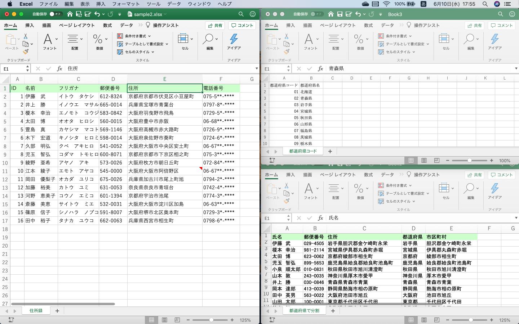Click 操作アシスト in Book3 ribbon
The width and height of the screenshot is (519, 324).
(423, 25)
